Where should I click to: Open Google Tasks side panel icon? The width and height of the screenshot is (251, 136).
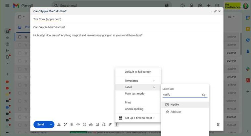[x=248, y=40]
